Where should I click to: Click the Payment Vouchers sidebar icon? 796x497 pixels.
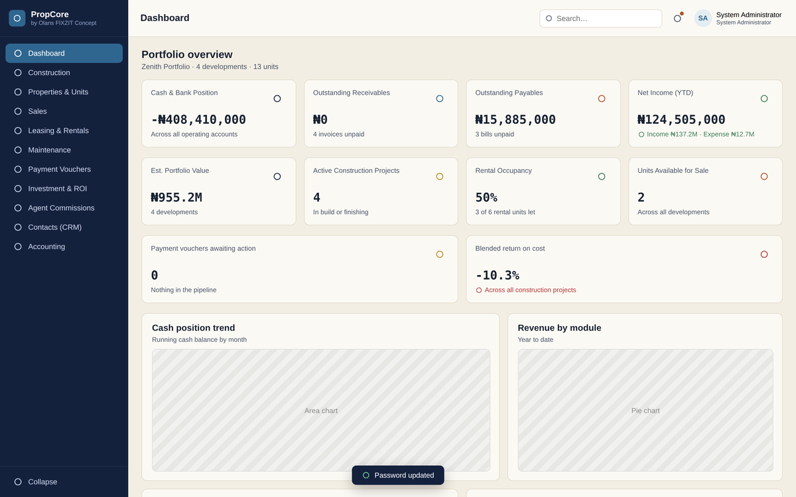pos(18,169)
